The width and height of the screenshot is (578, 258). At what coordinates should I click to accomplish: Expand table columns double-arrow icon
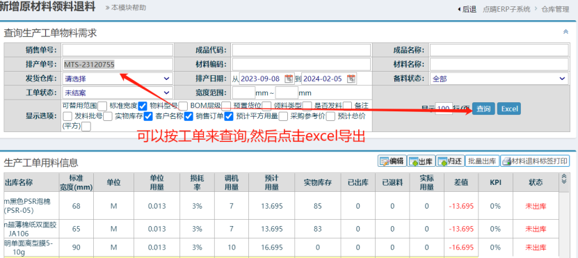point(563,179)
